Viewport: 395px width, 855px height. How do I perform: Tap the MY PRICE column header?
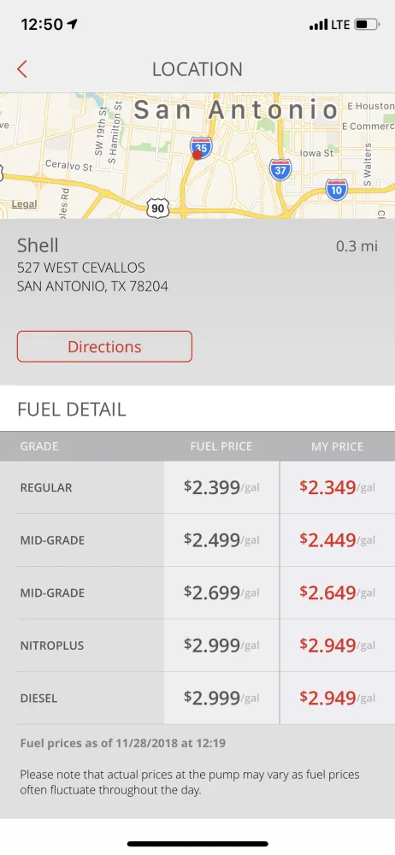(x=337, y=446)
